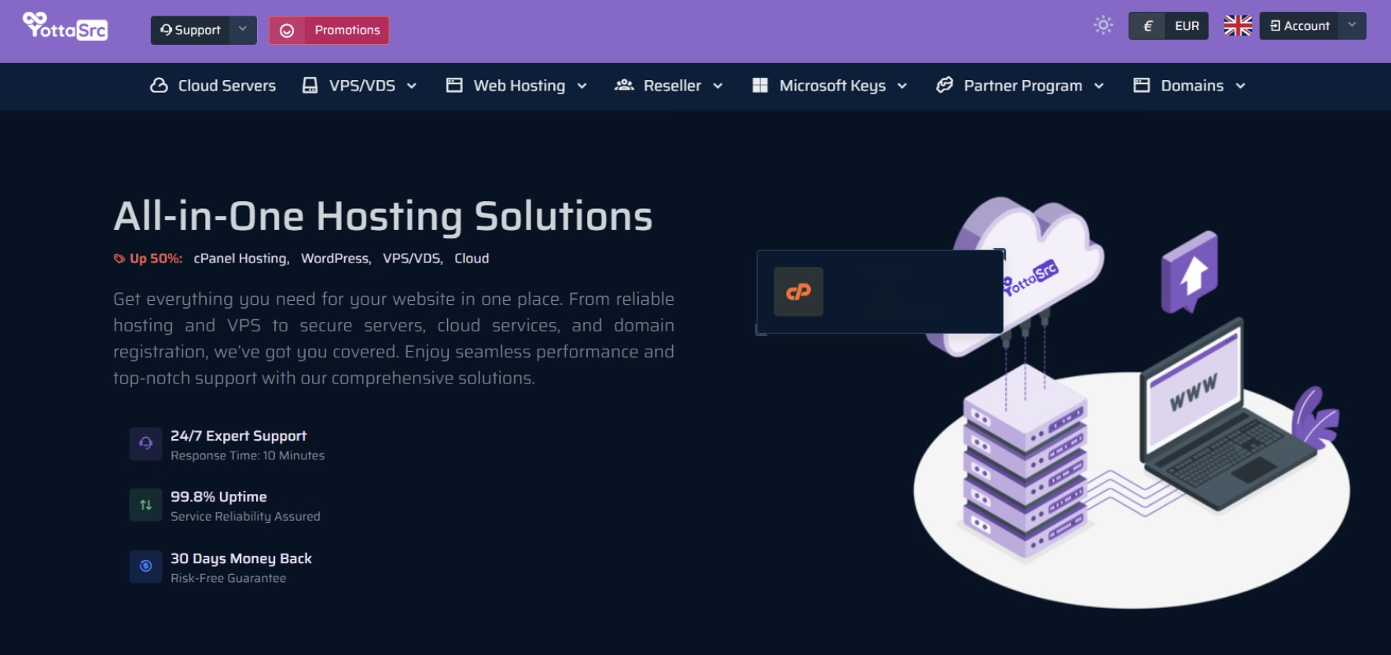This screenshot has height=655, width=1391.
Task: Follow the WordPress link
Action: pyautogui.click(x=336, y=258)
